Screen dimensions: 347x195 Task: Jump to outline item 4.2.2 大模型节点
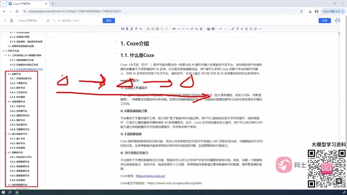coord(18,83)
